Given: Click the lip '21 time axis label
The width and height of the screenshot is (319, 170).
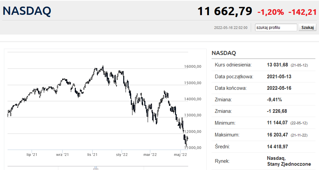Looking at the screenshot, I should click(x=32, y=155).
